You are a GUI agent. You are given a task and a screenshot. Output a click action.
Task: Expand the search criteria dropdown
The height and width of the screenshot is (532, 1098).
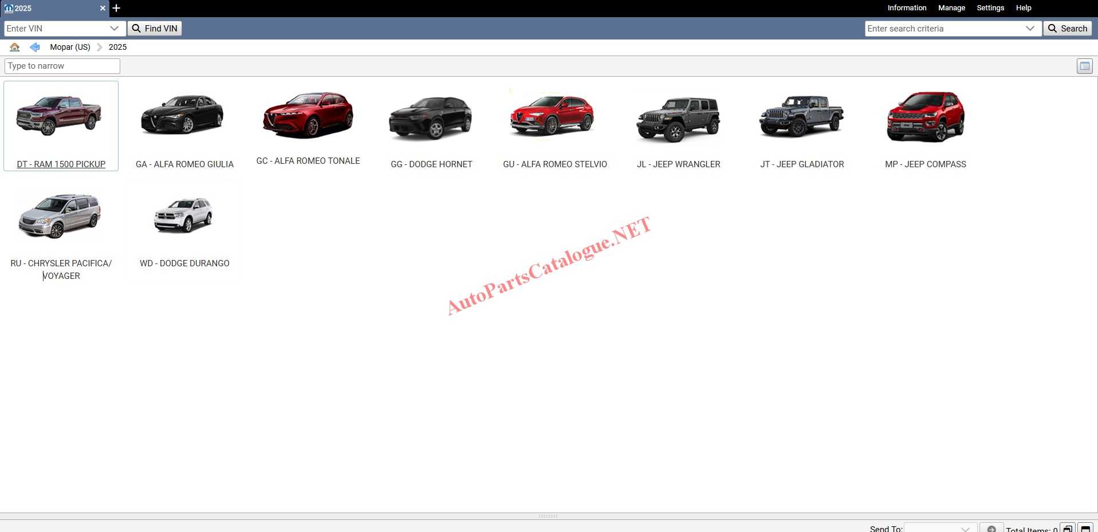tap(1030, 29)
